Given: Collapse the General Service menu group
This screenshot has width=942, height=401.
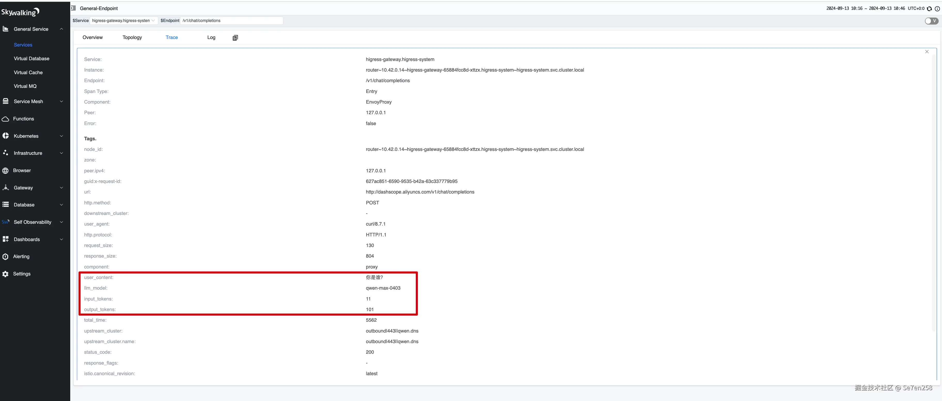Looking at the screenshot, I should tap(61, 29).
